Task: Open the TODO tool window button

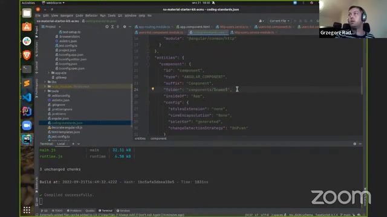Action: coord(57,210)
